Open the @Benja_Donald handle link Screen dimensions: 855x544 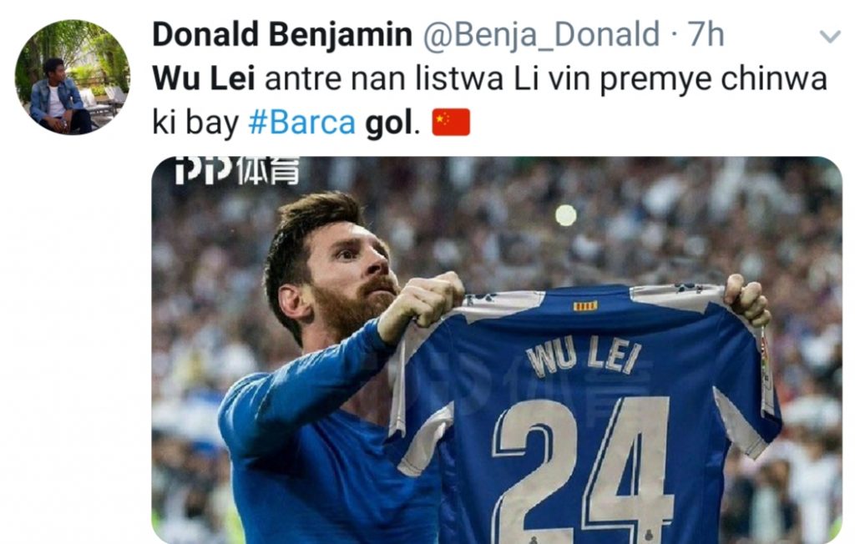(x=541, y=35)
